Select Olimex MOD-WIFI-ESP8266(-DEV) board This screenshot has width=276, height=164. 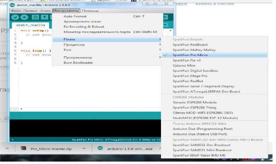(x=214, y=113)
